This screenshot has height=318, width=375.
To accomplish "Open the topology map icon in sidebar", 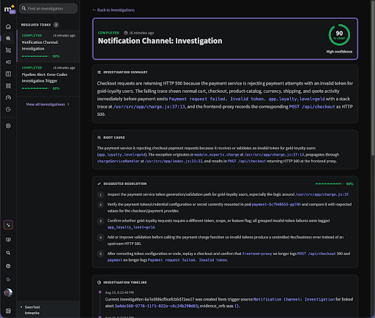I will (8, 50).
